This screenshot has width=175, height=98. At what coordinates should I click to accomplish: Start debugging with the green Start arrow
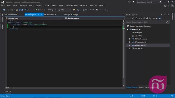(36, 10)
